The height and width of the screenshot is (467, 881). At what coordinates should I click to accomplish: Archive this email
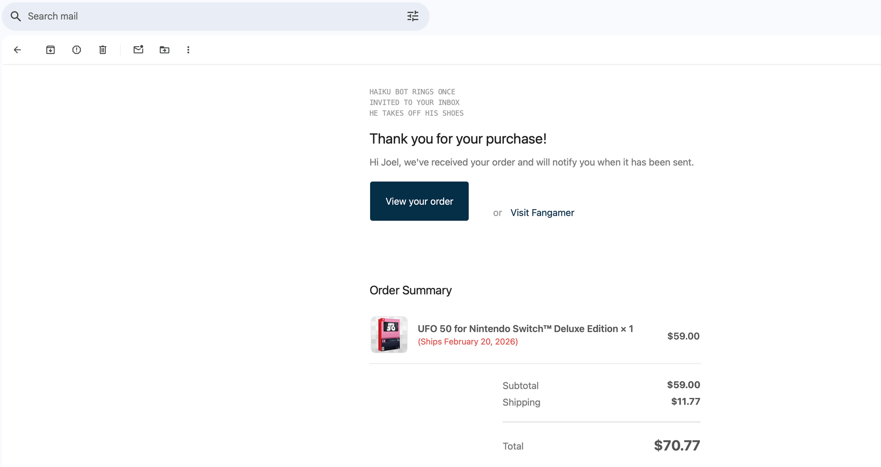(x=50, y=50)
